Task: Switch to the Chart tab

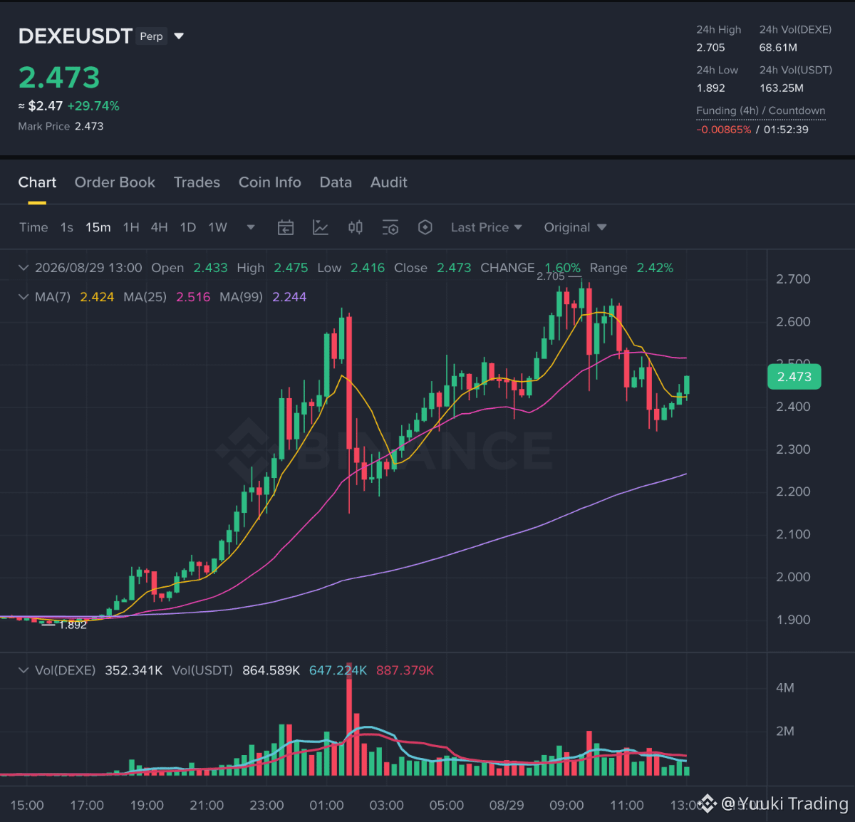Action: click(37, 182)
